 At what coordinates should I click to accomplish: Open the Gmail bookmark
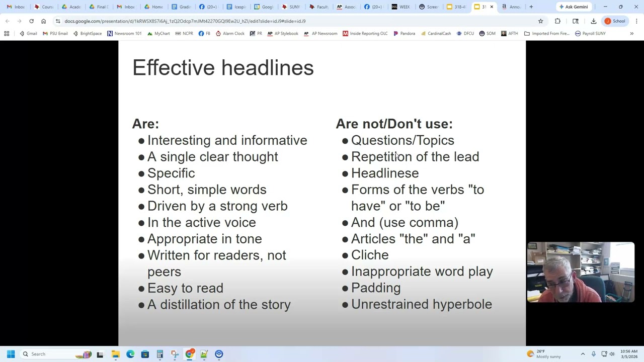click(x=28, y=33)
